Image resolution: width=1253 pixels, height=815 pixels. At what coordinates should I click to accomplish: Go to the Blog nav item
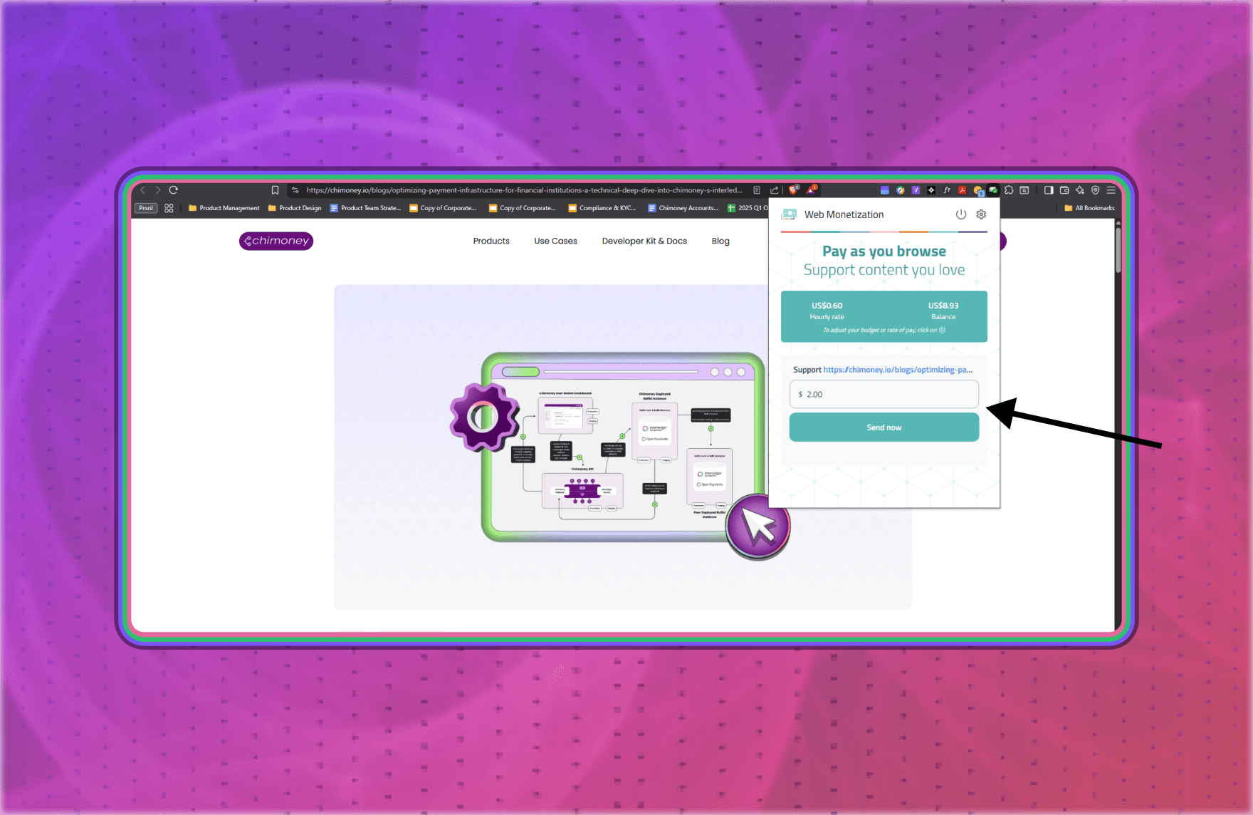pyautogui.click(x=720, y=241)
